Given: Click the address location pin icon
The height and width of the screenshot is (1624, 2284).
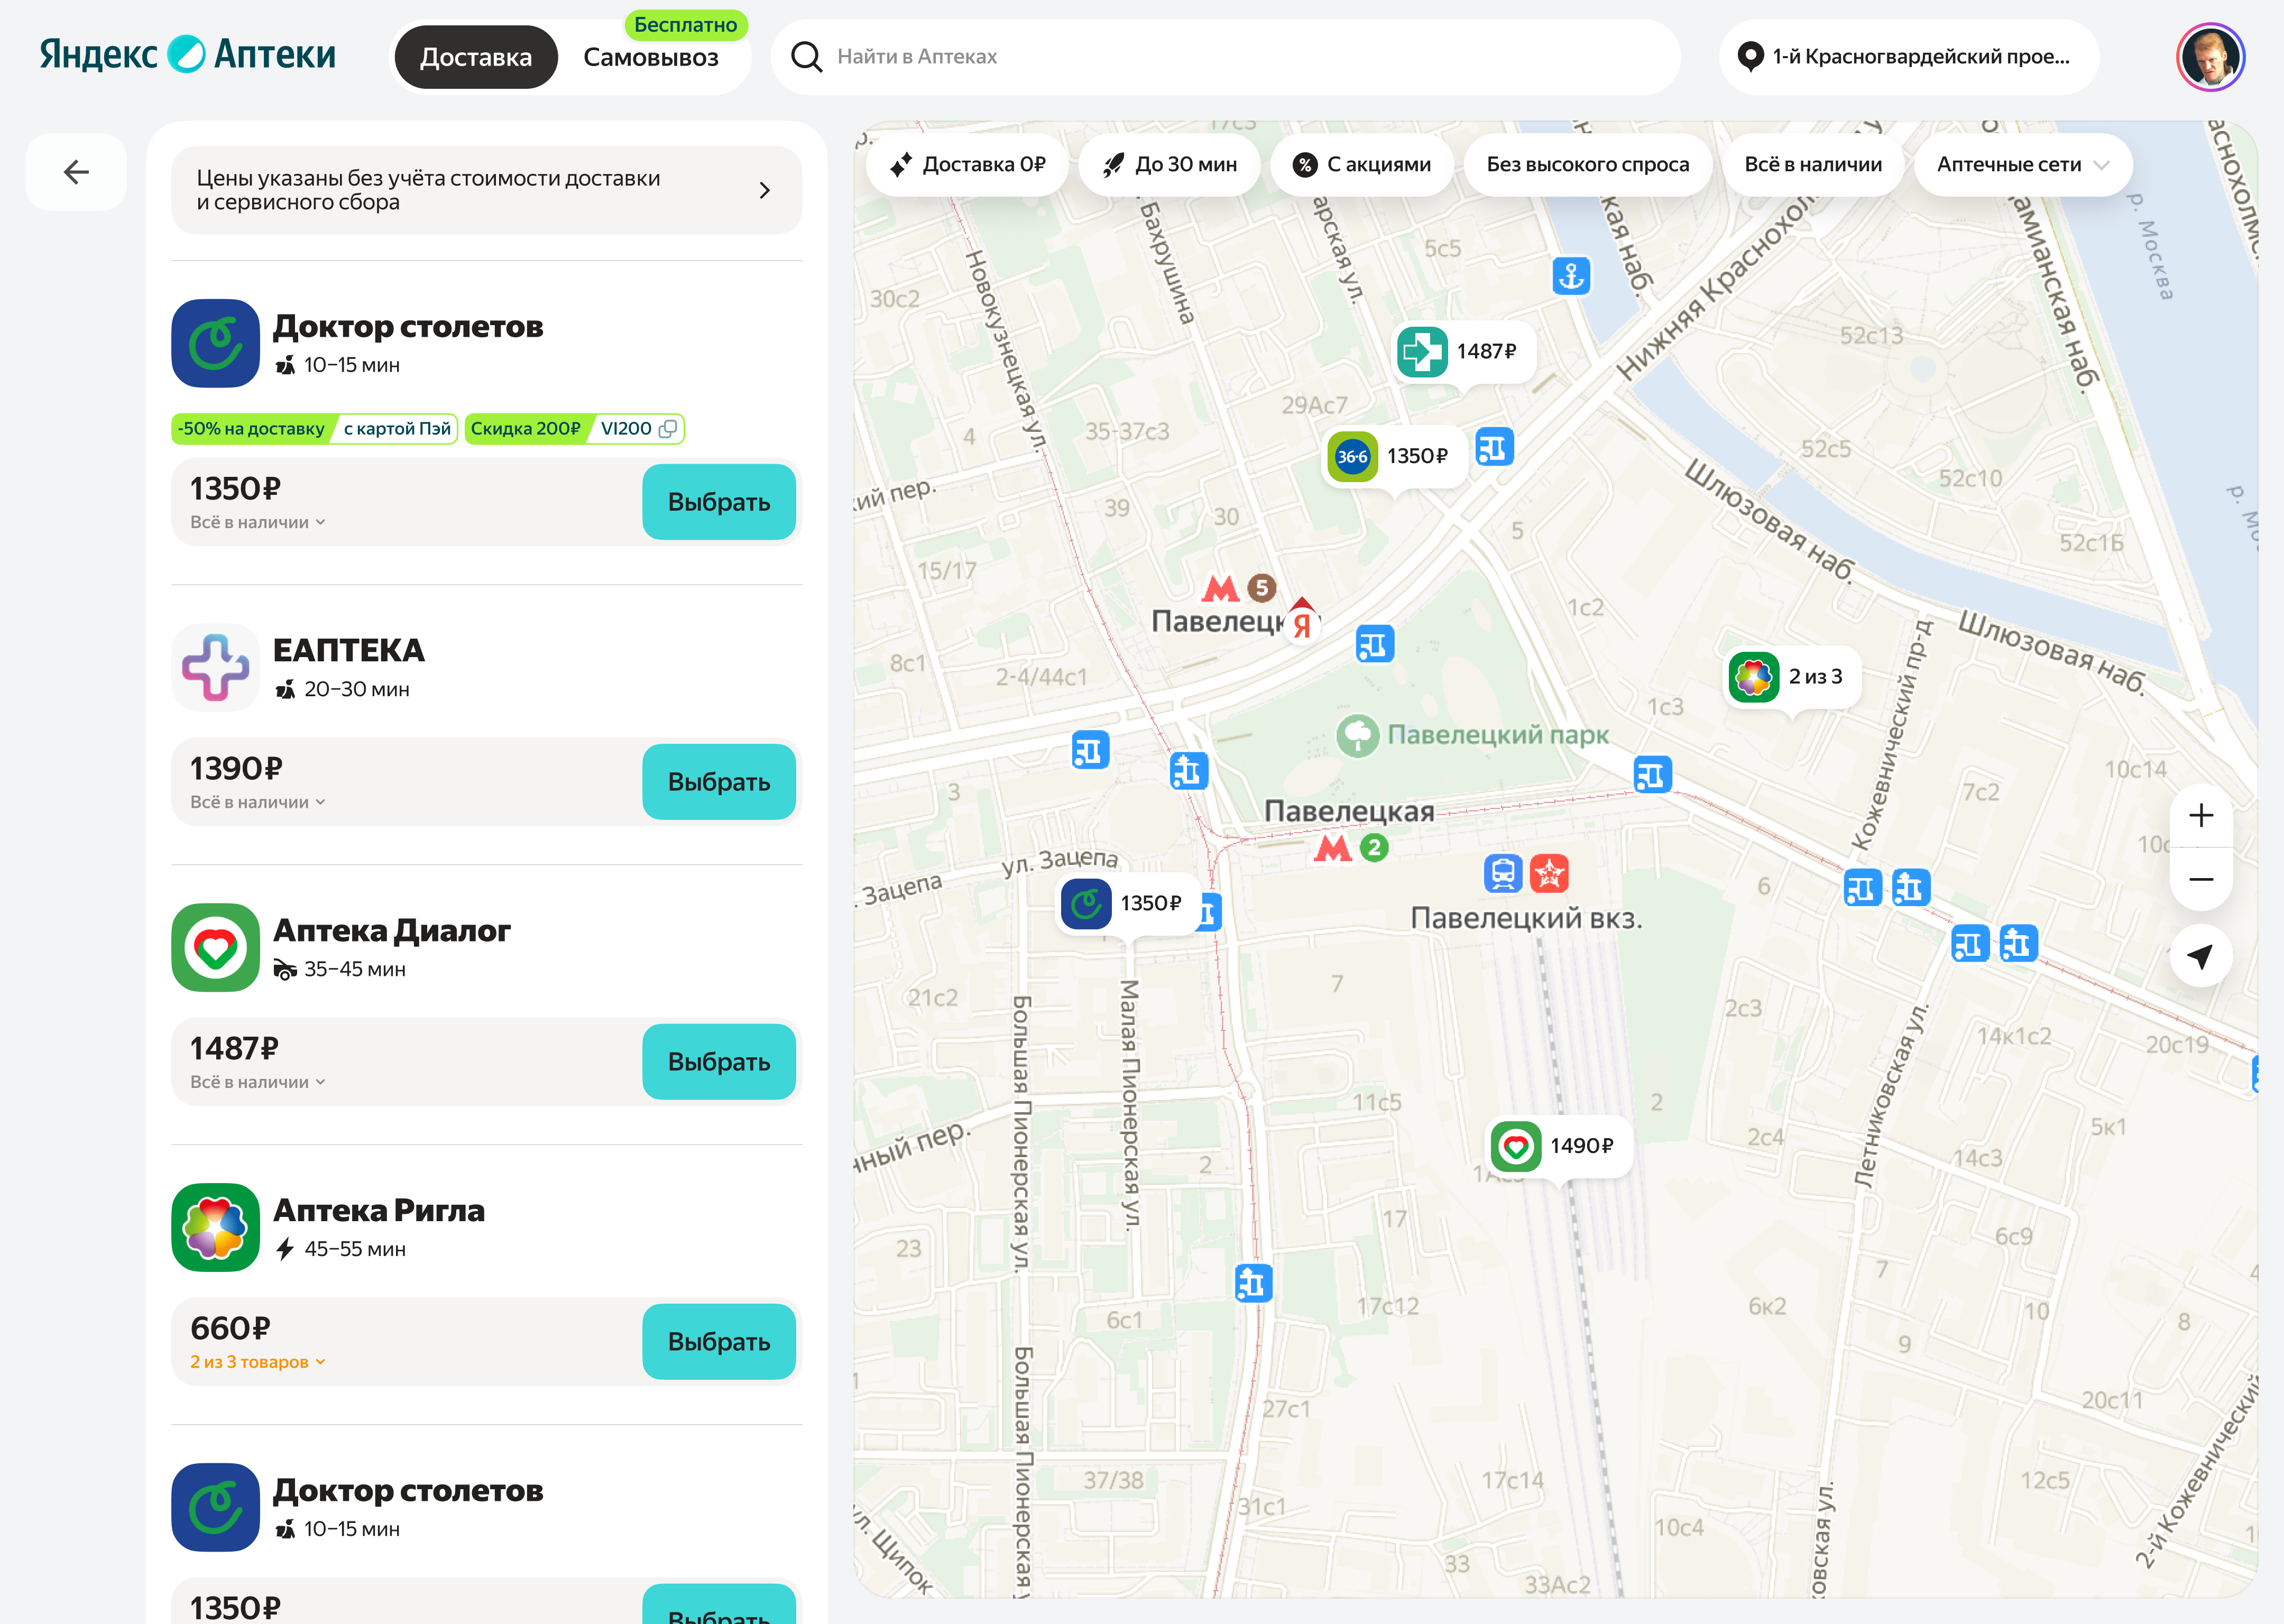Looking at the screenshot, I should [1750, 57].
